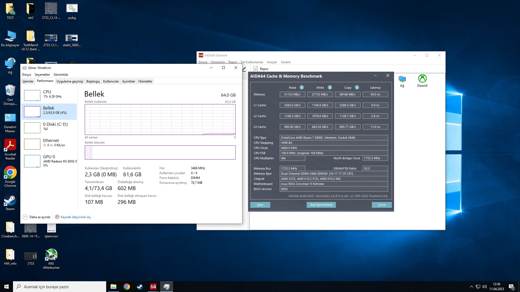Switch to Task Manager via taskbar icon
520x292 pixels.
coord(166,287)
